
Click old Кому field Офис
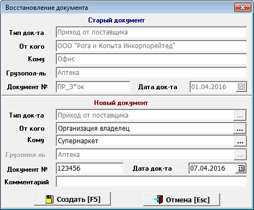(x=151, y=59)
